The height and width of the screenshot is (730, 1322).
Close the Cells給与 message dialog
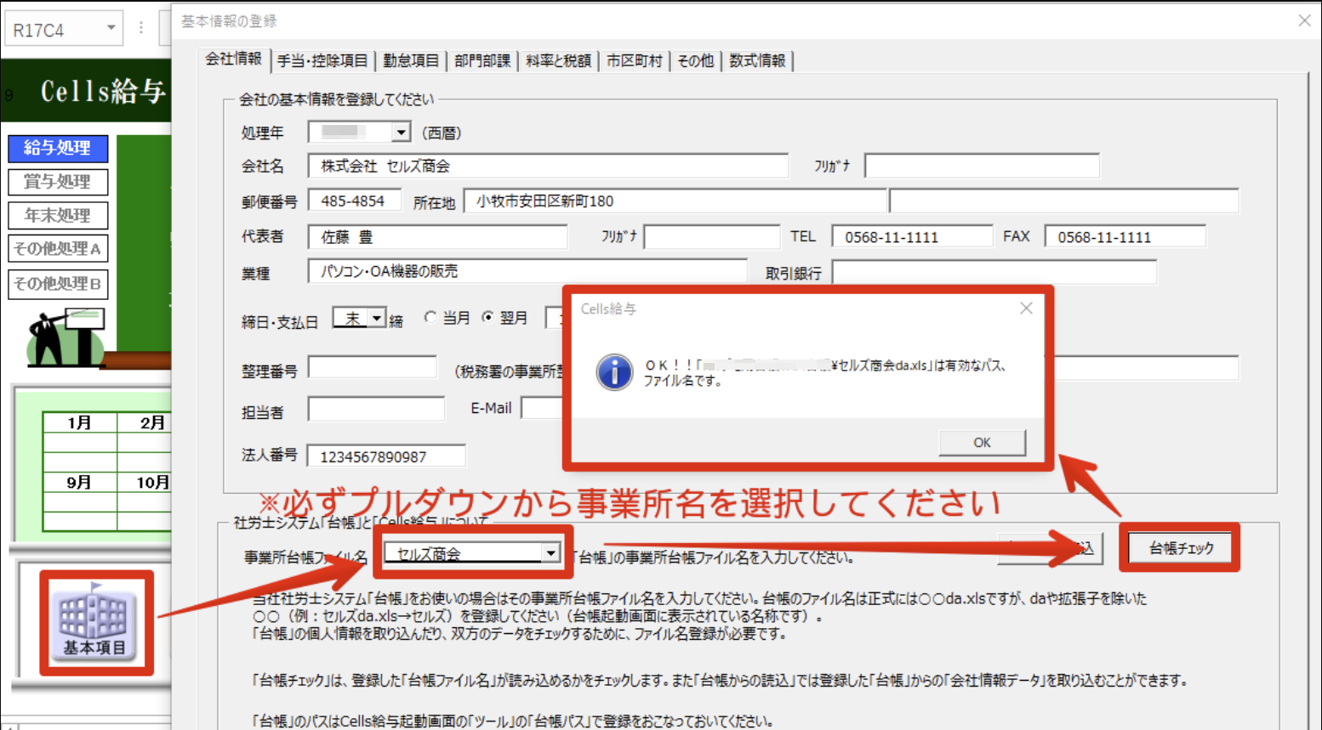pos(1026,308)
